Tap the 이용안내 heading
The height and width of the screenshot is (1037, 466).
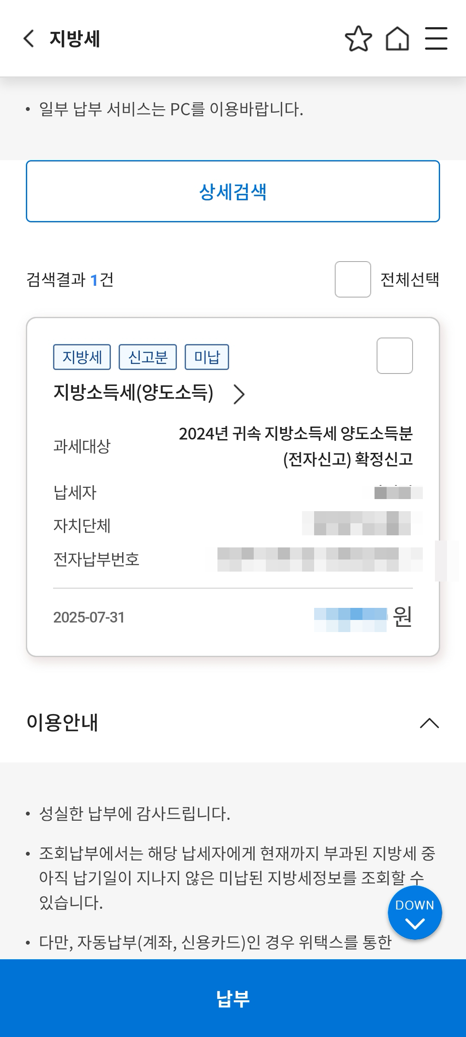point(63,722)
